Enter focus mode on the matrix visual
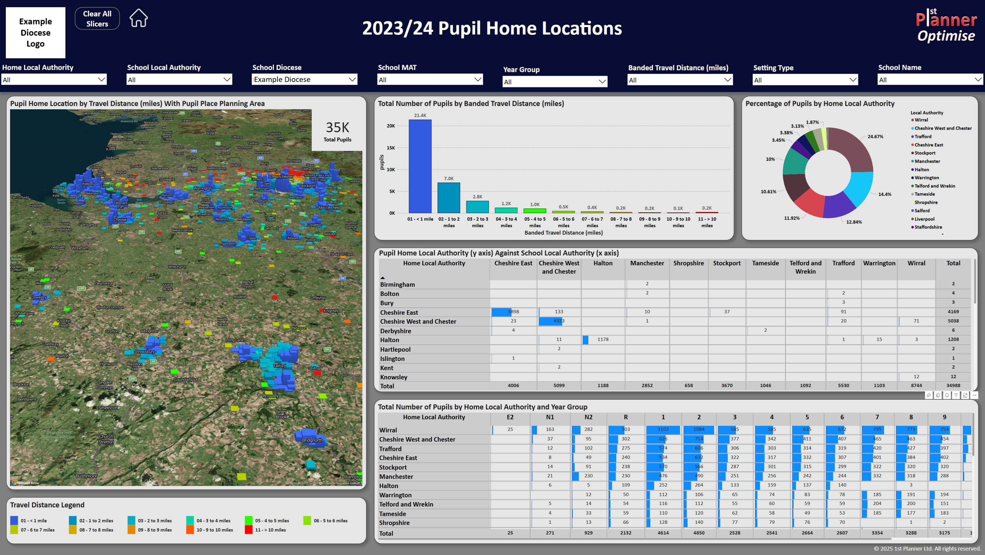The height and width of the screenshot is (555, 985). click(965, 396)
